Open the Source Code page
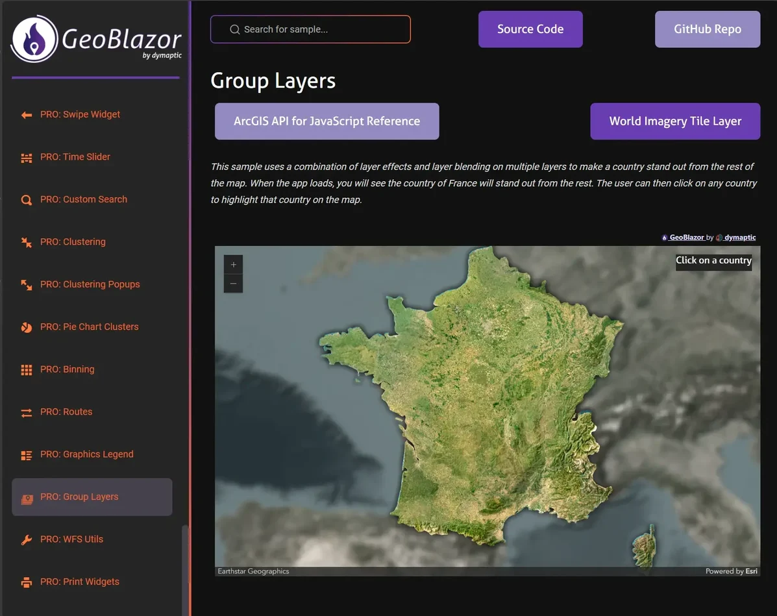777x616 pixels. point(530,29)
